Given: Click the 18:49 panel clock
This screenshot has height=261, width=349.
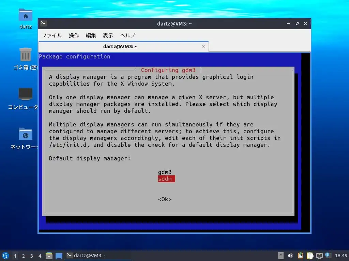Looking at the screenshot, I should [x=341, y=256].
